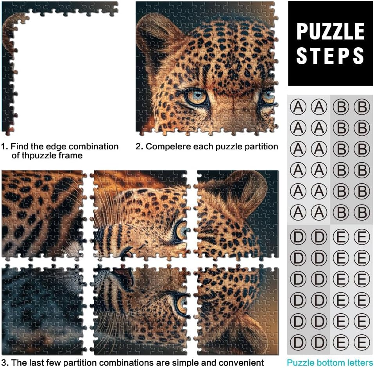The image size is (374, 368).
Task: Select the blurry close-up spotted fur partition
Action: 44,215
